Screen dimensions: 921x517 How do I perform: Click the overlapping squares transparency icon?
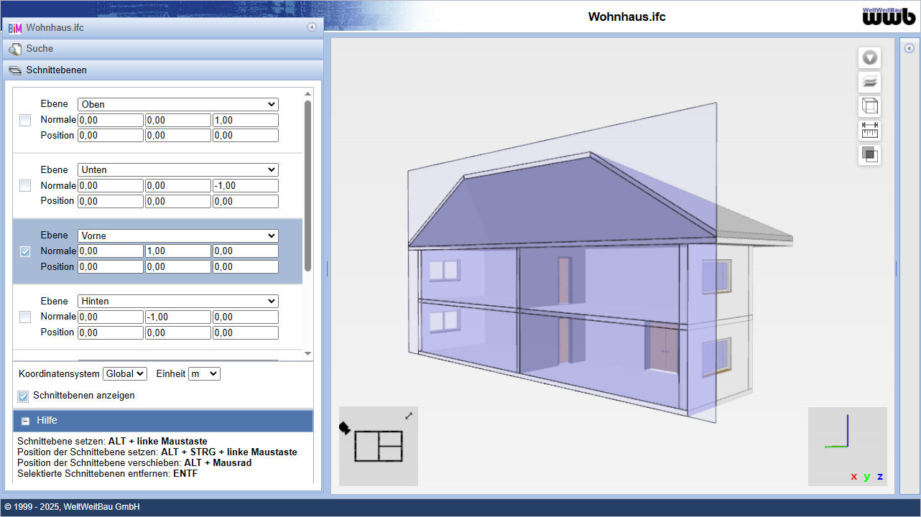(x=869, y=155)
